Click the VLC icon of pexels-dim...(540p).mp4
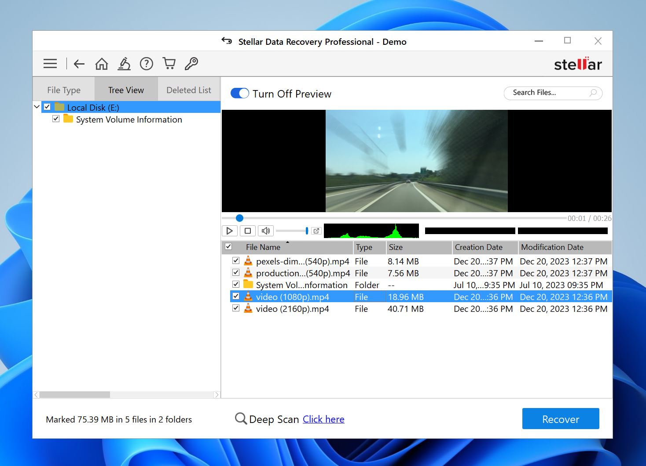The width and height of the screenshot is (646, 466). [248, 261]
